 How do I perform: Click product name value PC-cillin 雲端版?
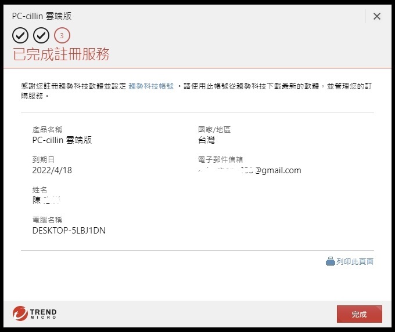point(62,140)
